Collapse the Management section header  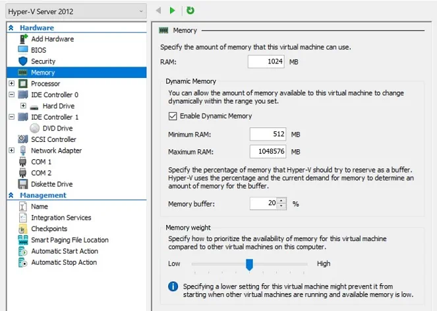coord(11,195)
